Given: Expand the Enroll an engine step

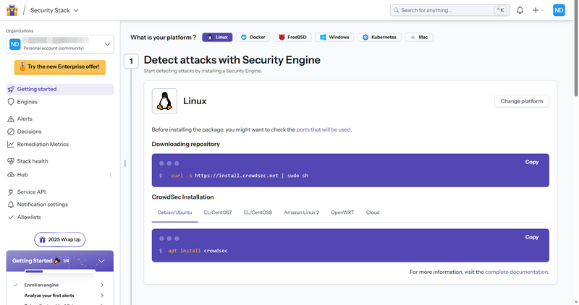Looking at the screenshot, I should [102, 285].
